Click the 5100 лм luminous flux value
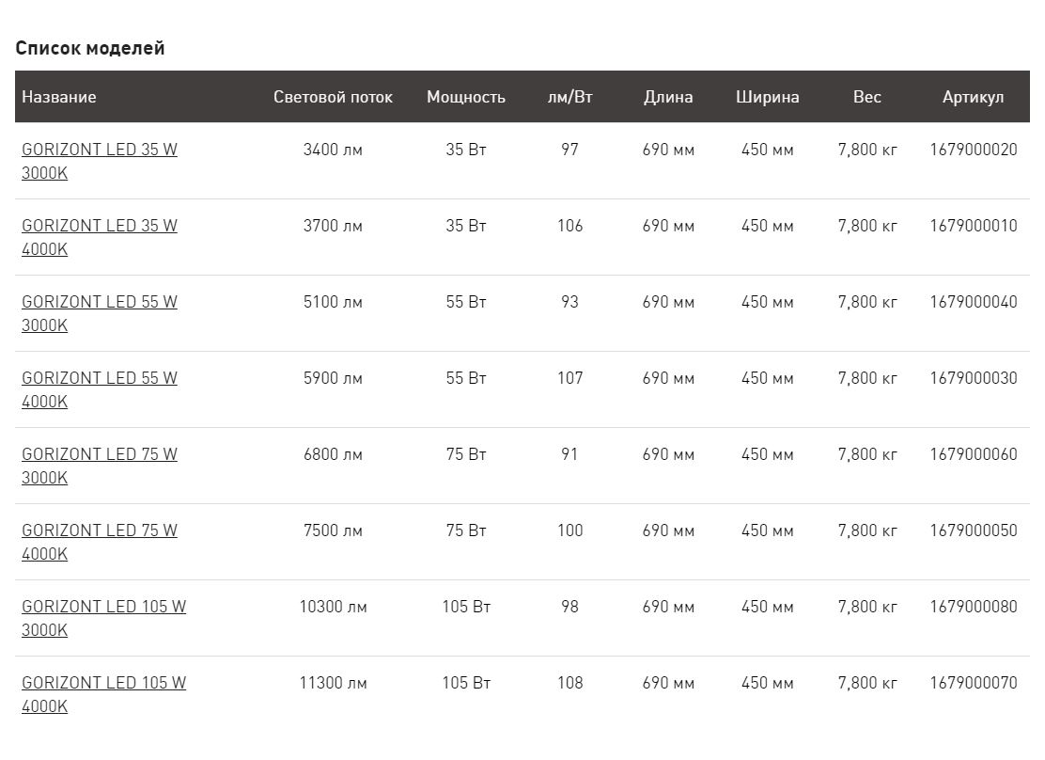The height and width of the screenshot is (760, 1045). pos(333,301)
